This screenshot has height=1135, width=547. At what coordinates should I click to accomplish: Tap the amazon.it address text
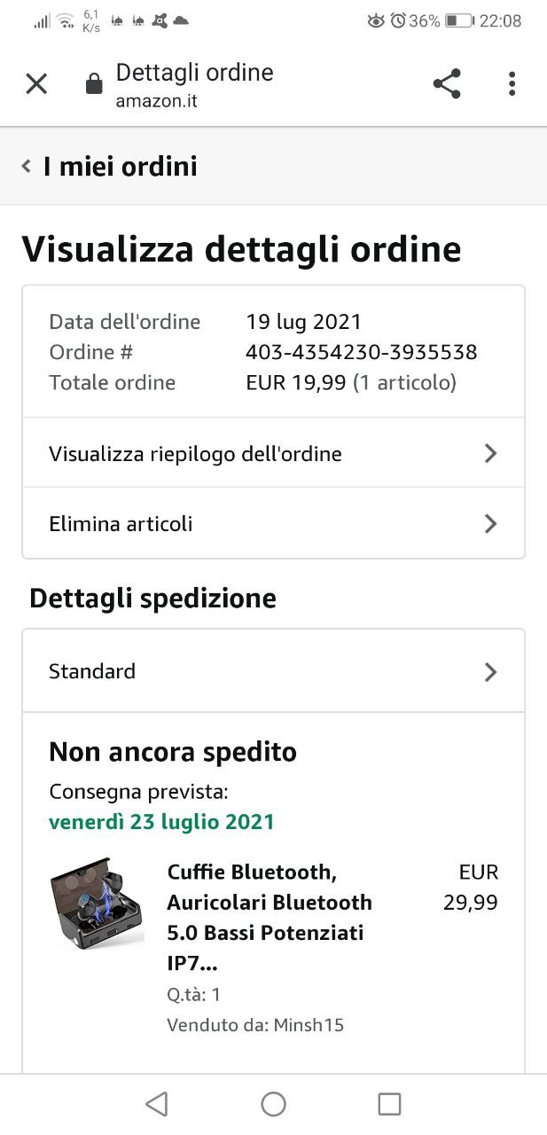(x=156, y=101)
